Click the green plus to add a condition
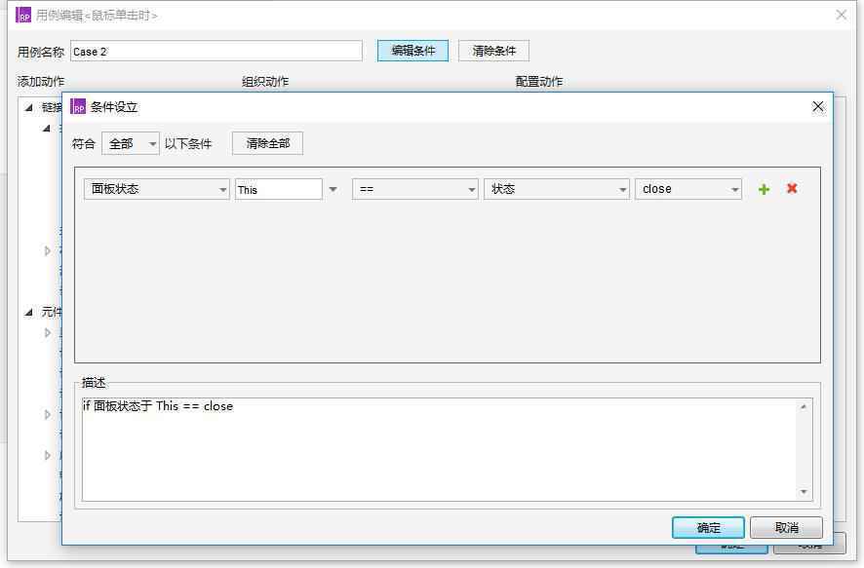The height and width of the screenshot is (568, 864). click(x=765, y=188)
